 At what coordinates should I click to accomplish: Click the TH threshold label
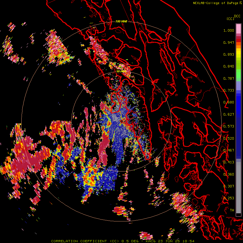232,210
